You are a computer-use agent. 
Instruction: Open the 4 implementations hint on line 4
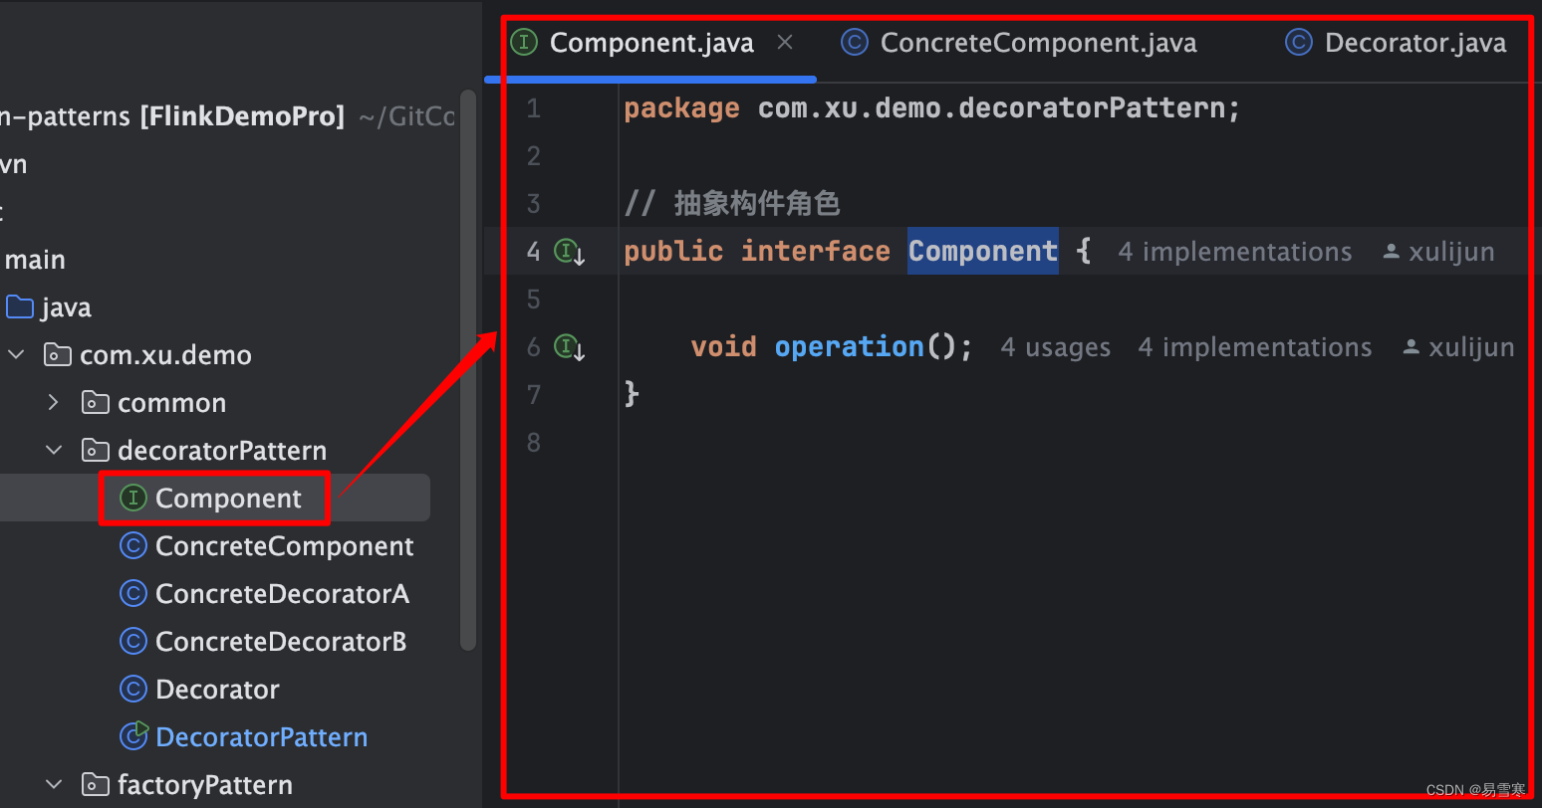click(1235, 251)
